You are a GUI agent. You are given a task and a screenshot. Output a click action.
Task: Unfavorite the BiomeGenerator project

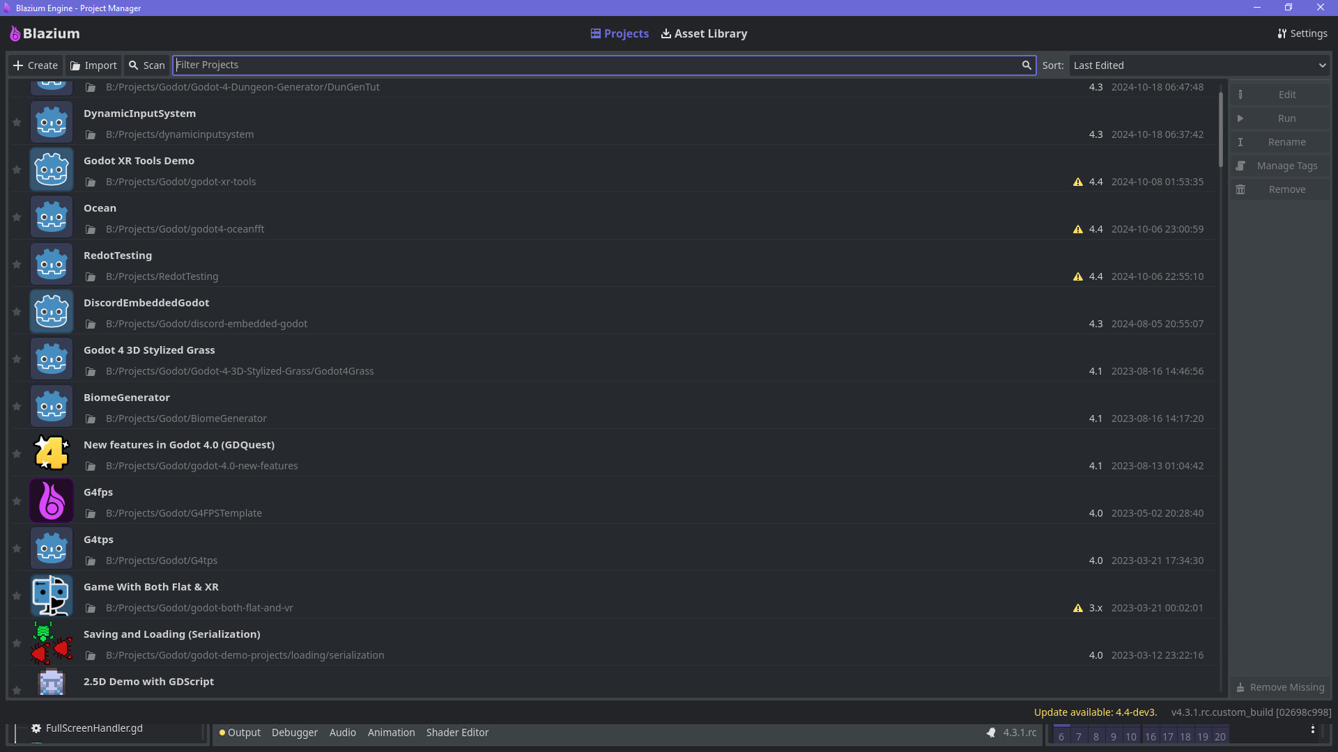pos(16,406)
